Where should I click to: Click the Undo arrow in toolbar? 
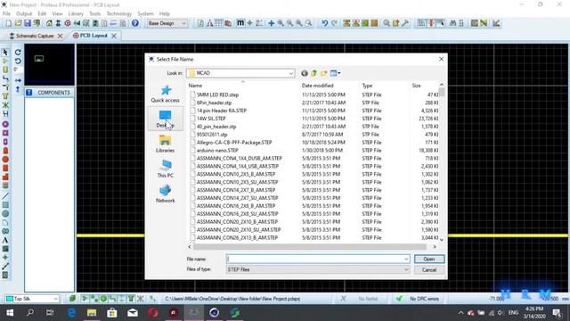(324, 23)
